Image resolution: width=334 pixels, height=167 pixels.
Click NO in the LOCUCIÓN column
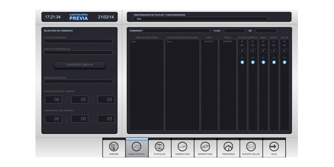pyautogui.click(x=242, y=45)
